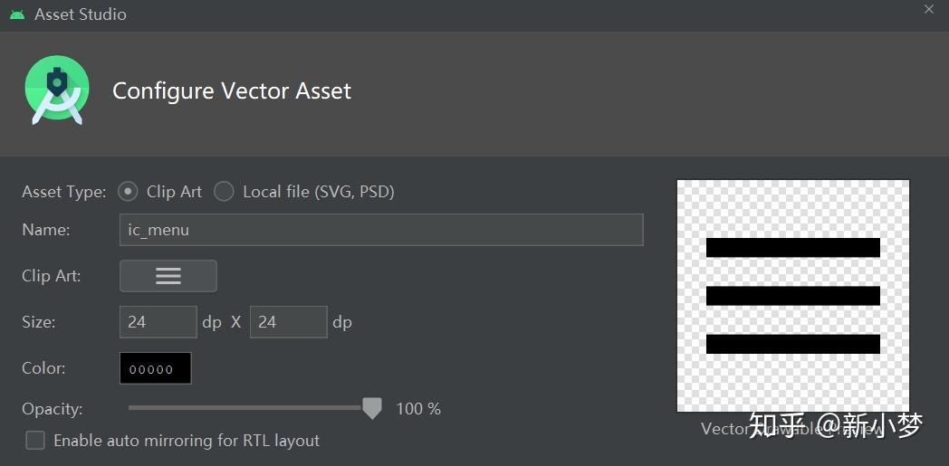
Task: Click the Configure Vector Asset heading
Action: coord(232,90)
